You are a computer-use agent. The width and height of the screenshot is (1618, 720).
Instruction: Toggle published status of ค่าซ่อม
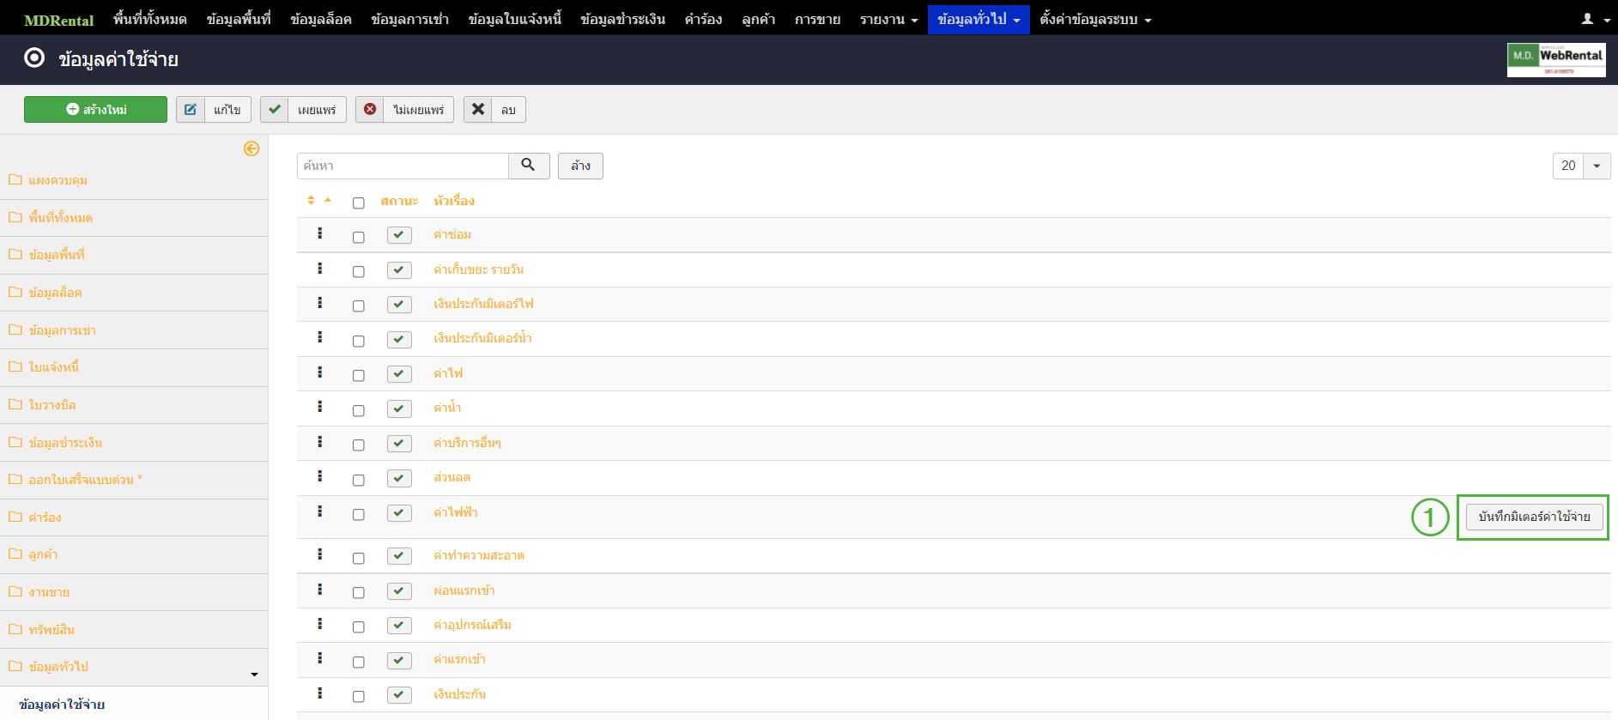coord(399,235)
